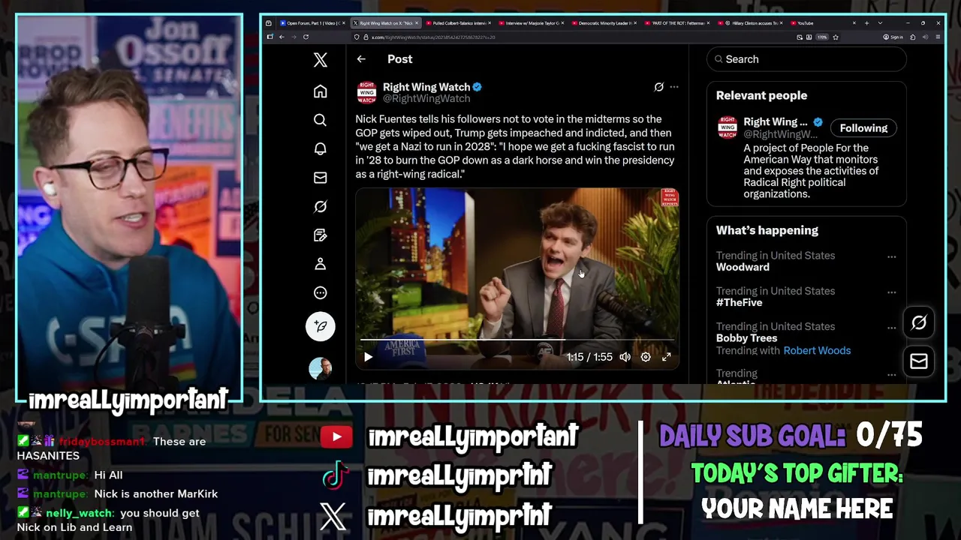
Task: Bookmark the page with star icon
Action: 835,37
